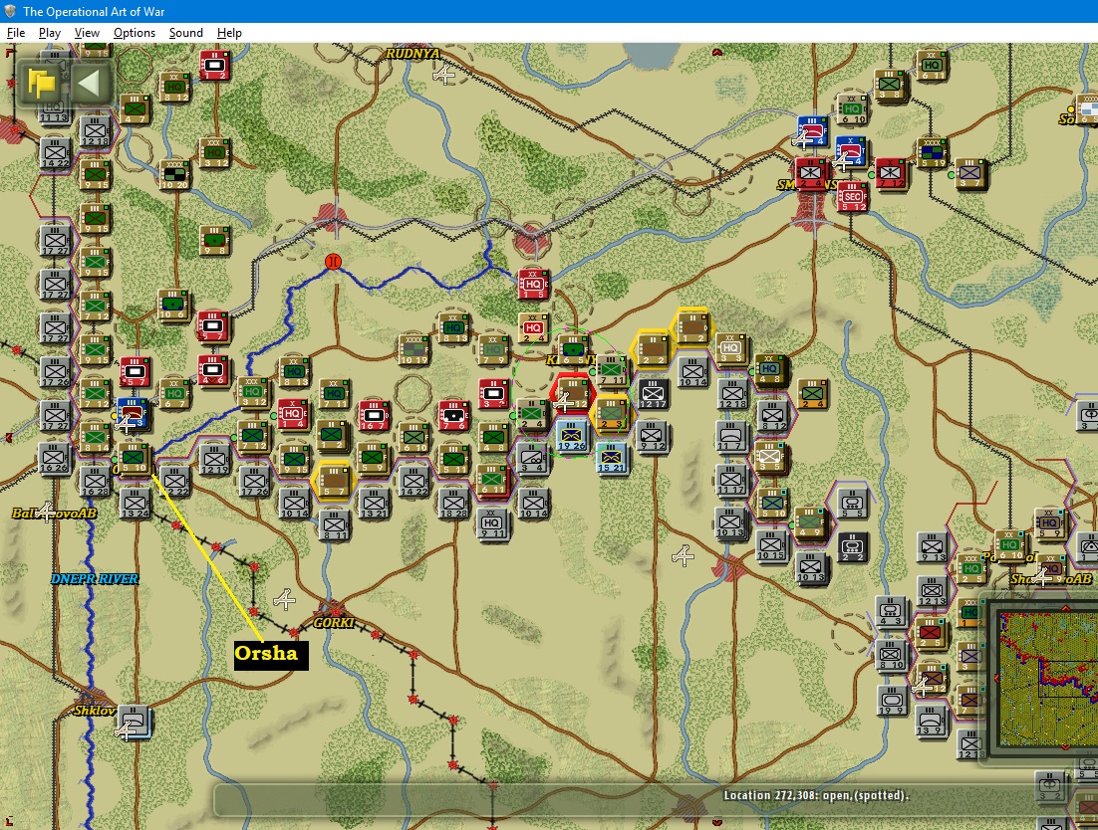Select the gray counter 9 12
Viewport: 1098px width, 830px height.
[652, 436]
